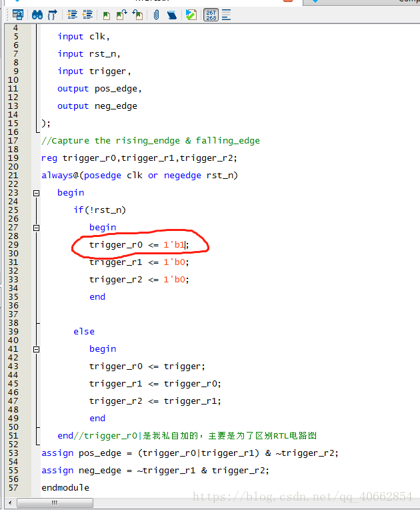The height and width of the screenshot is (510, 420).
Task: Click the 'trigger_r2 <= trigger_r1;' line
Action: click(x=155, y=401)
